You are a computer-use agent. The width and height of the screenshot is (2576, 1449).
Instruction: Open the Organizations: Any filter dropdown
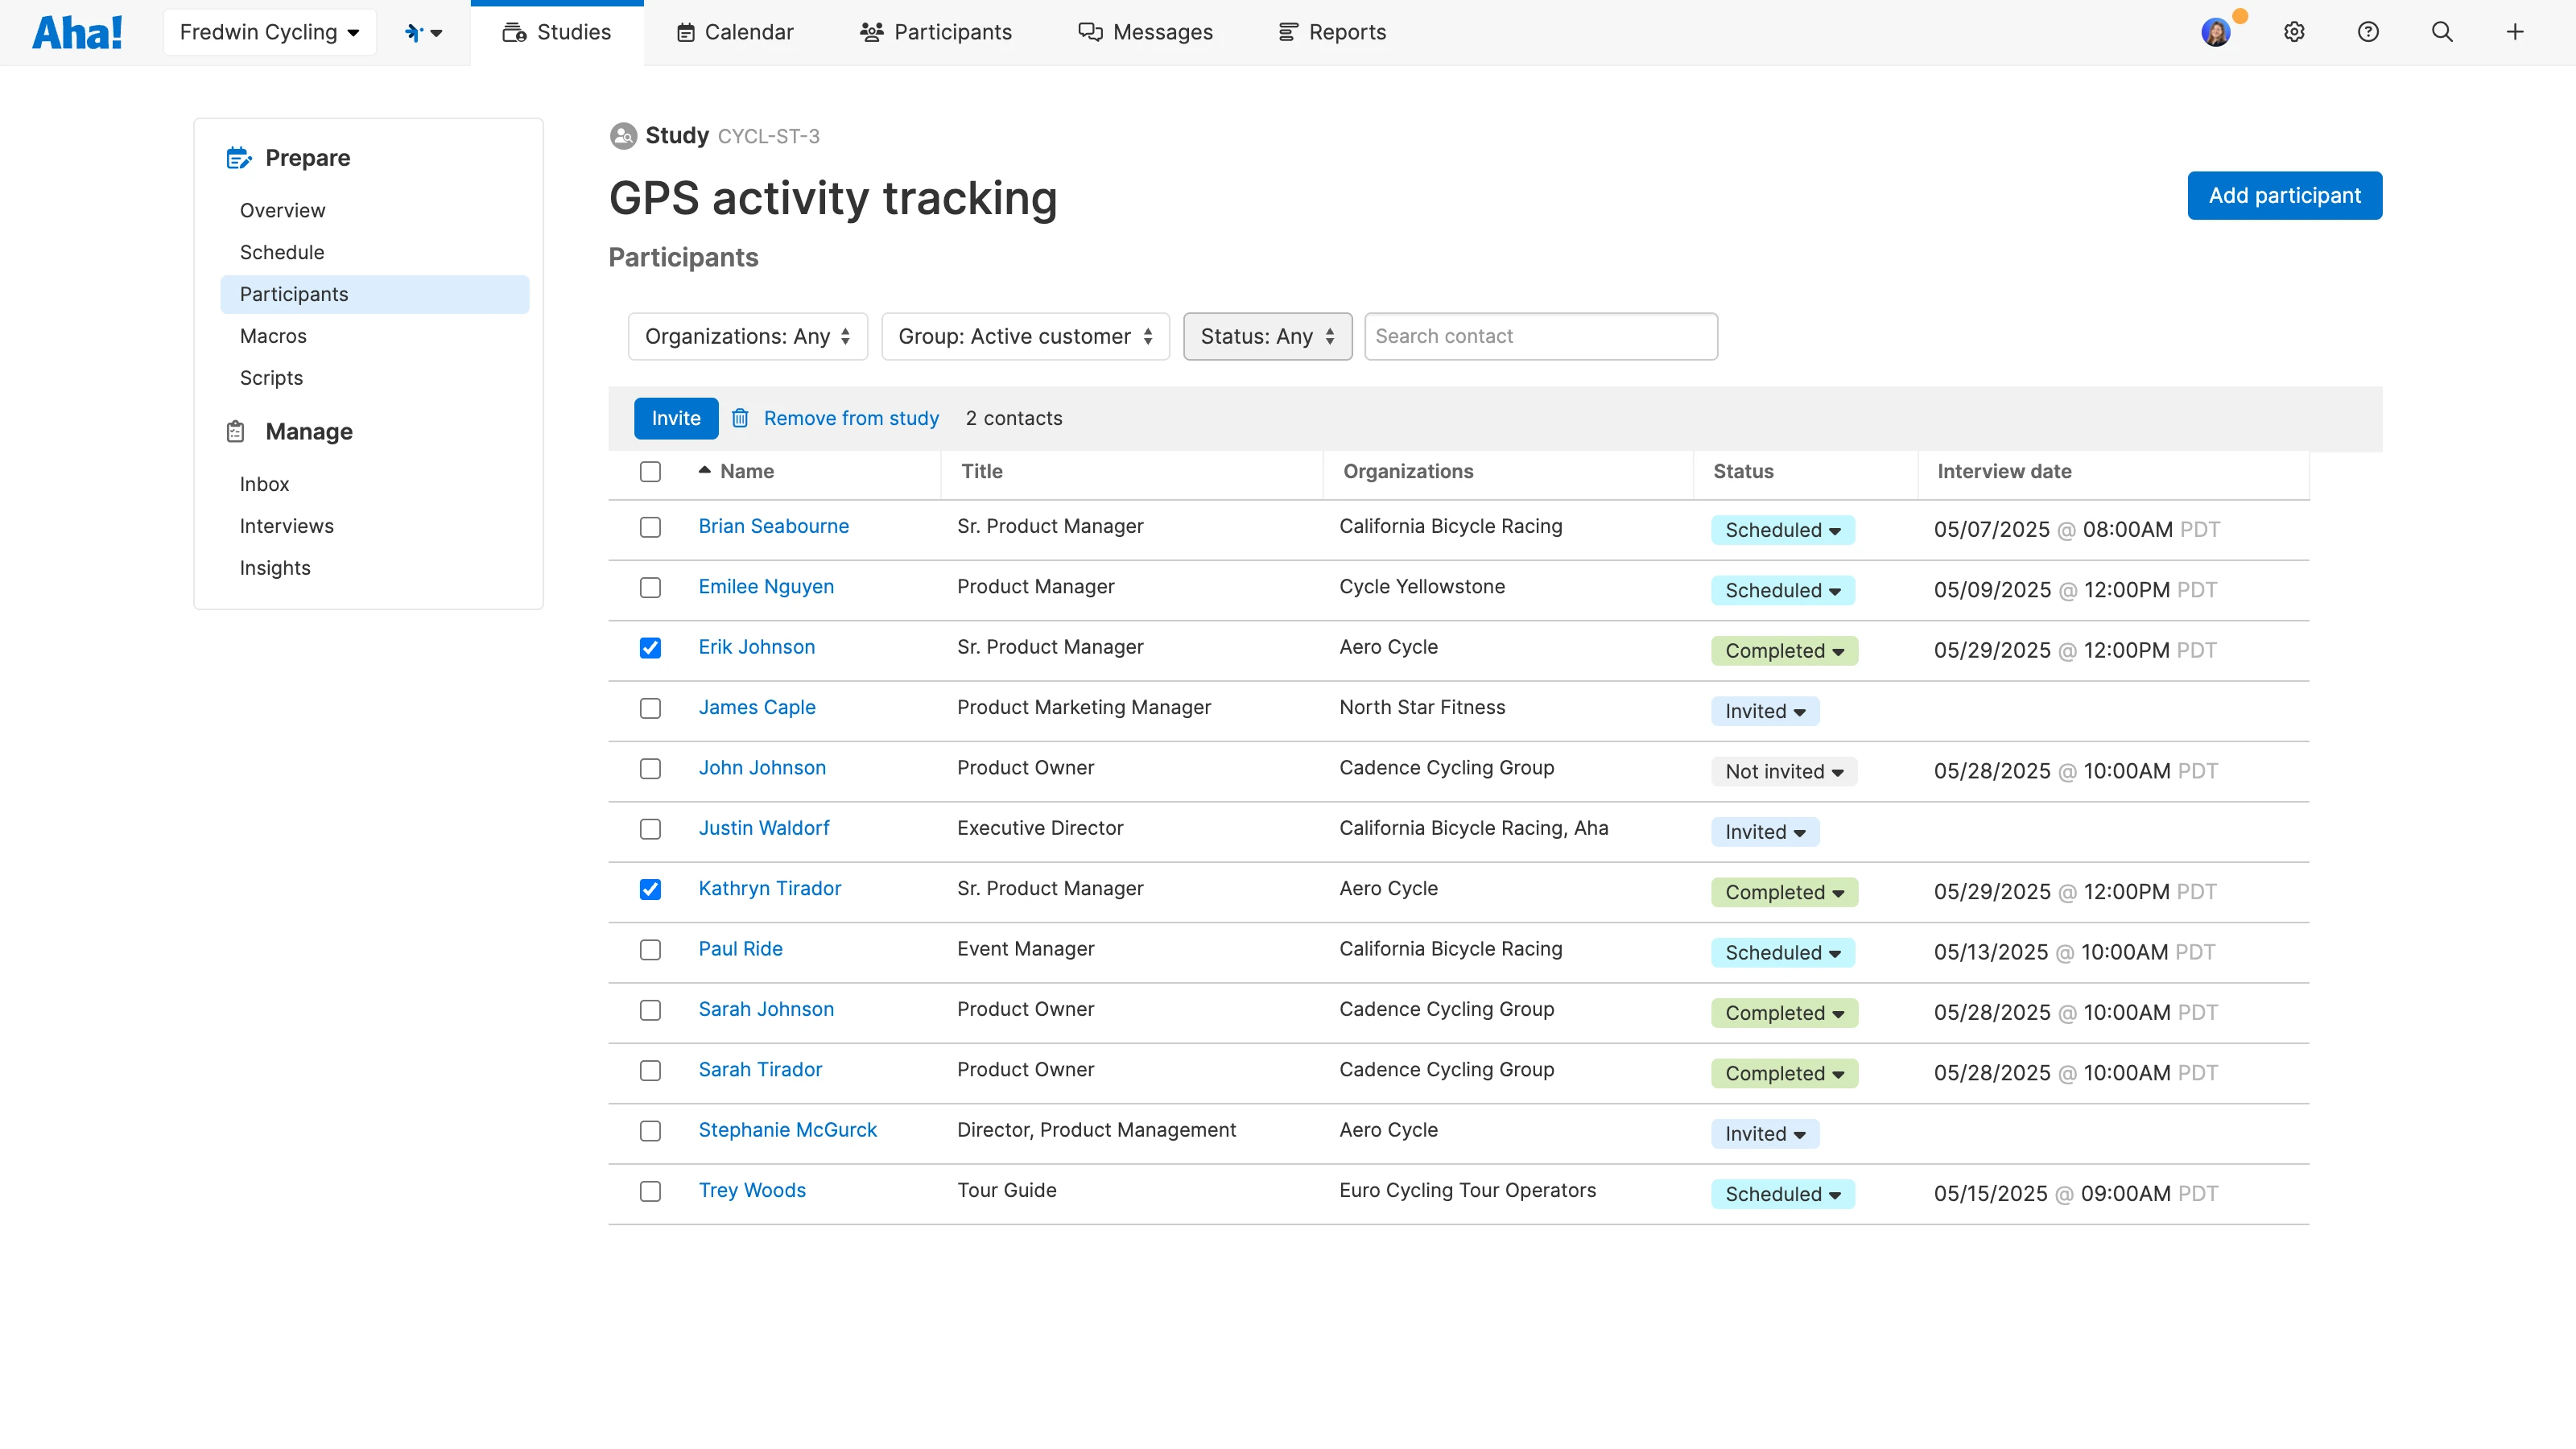tap(747, 336)
